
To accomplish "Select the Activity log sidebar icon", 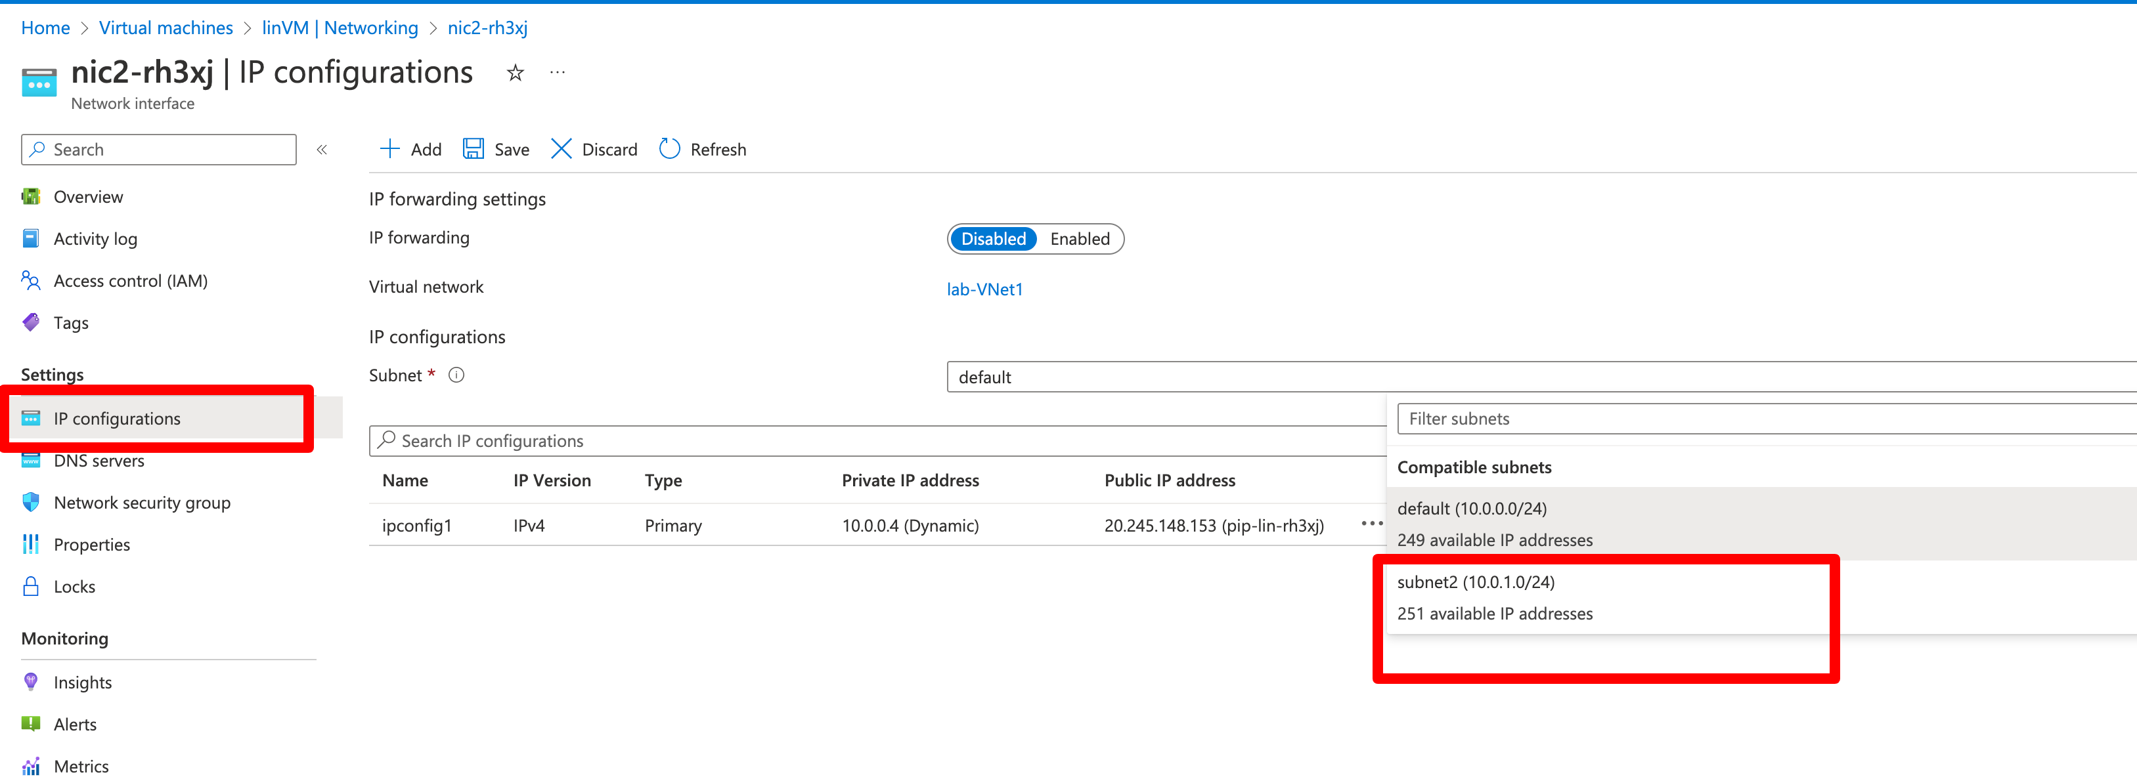I will 31,238.
